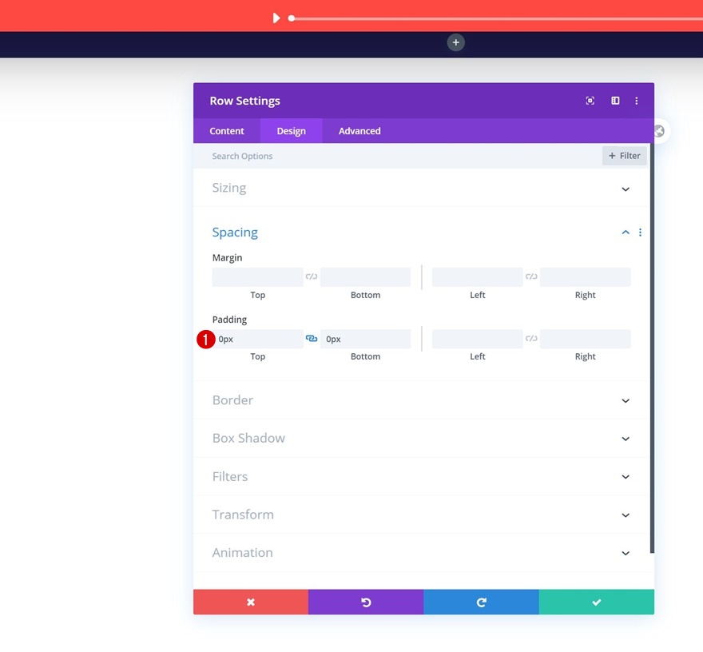Viewport: 703px width, 652px height.
Task: Click the Margin Right input field
Action: [x=585, y=277]
